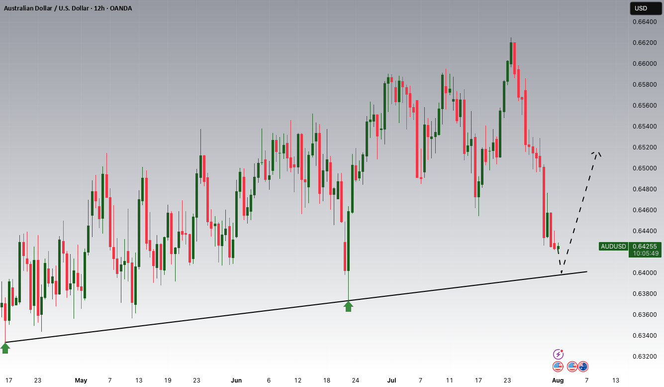Viewport: 664px width, 387px height.
Task: Click the 0.64600 price axis label
Action: (x=645, y=210)
